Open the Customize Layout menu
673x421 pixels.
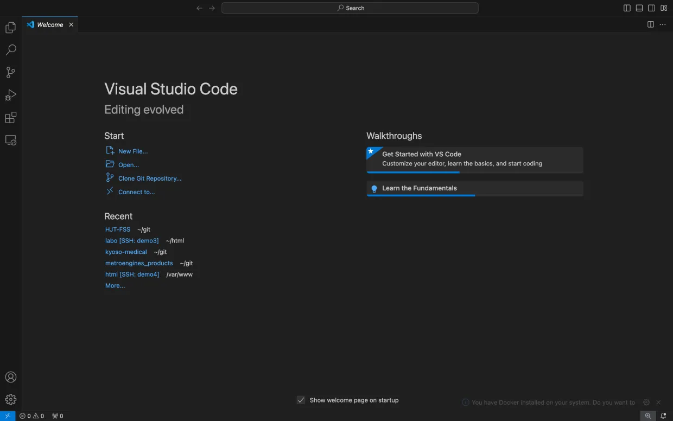664,8
